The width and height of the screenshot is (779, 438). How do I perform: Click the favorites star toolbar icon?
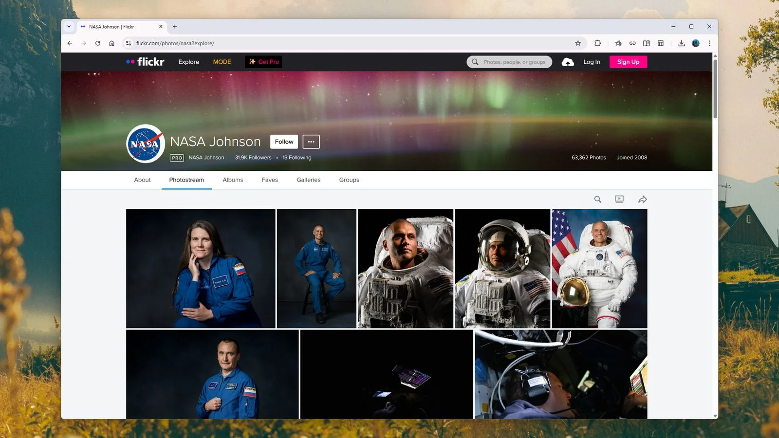618,43
